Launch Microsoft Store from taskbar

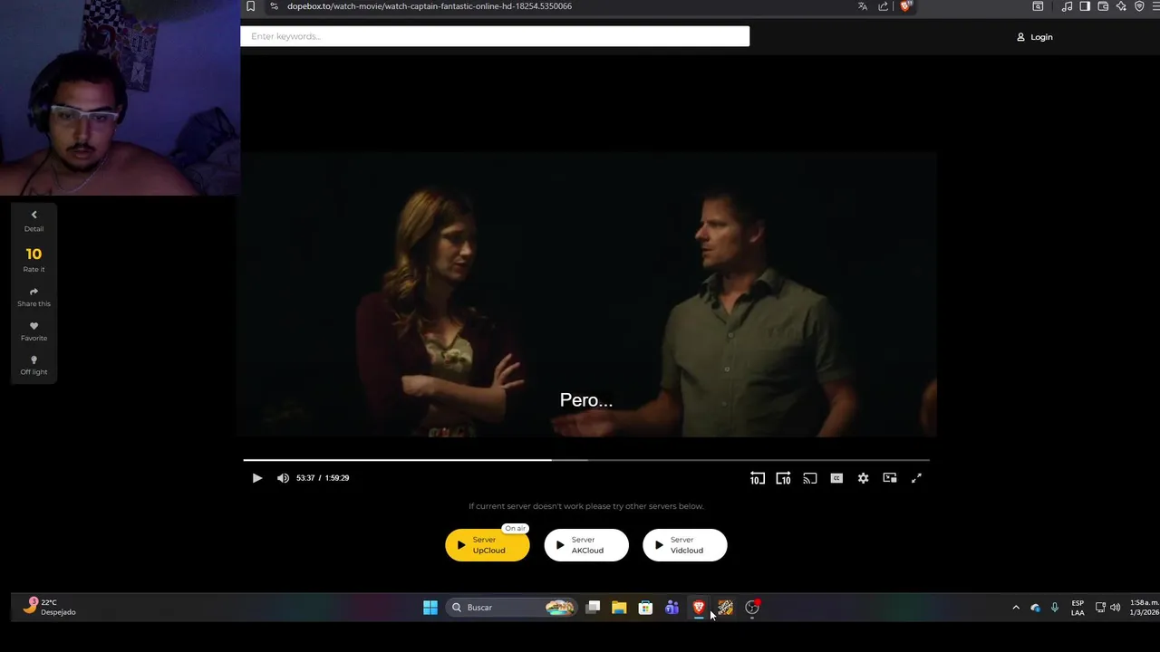click(645, 608)
